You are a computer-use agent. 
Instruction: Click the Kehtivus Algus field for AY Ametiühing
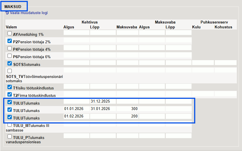click(x=76, y=33)
